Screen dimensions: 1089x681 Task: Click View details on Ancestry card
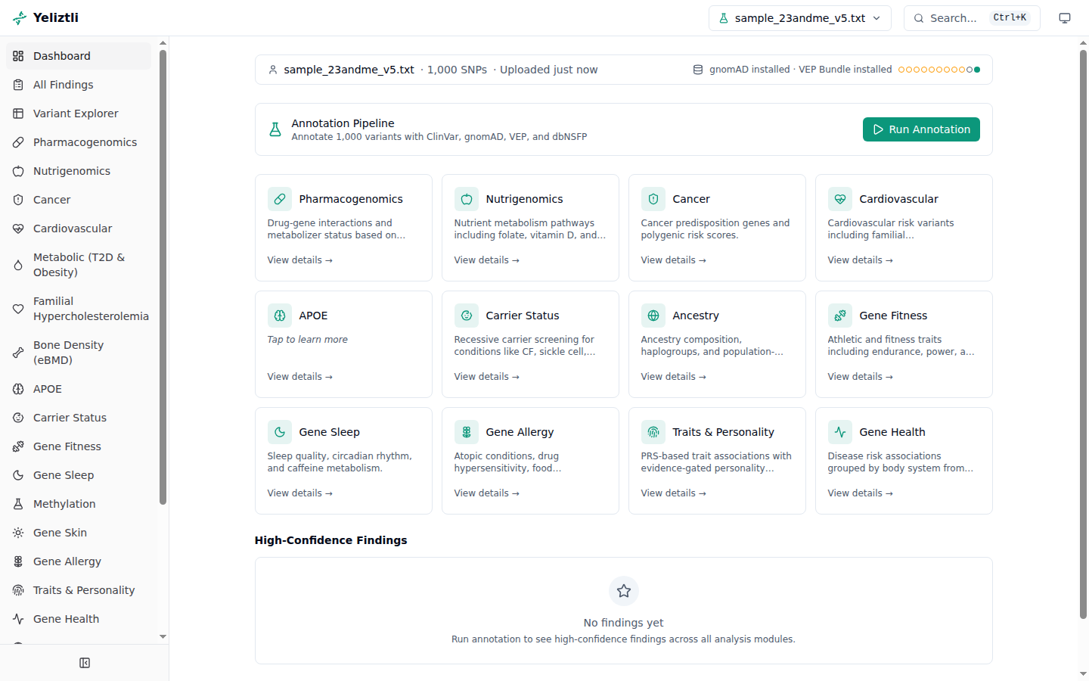pyautogui.click(x=674, y=377)
